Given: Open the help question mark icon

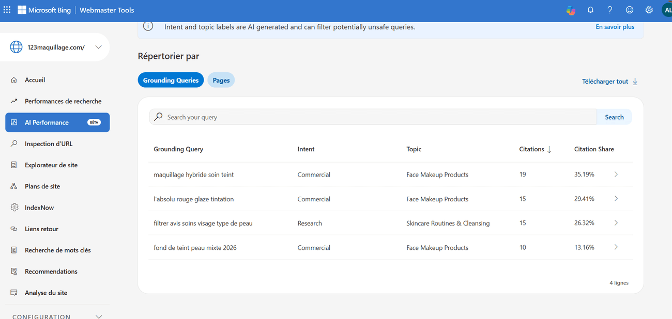Looking at the screenshot, I should tap(610, 10).
